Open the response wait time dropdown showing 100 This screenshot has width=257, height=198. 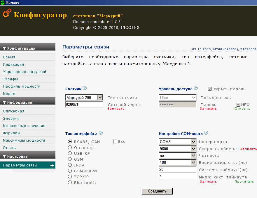coord(177,162)
